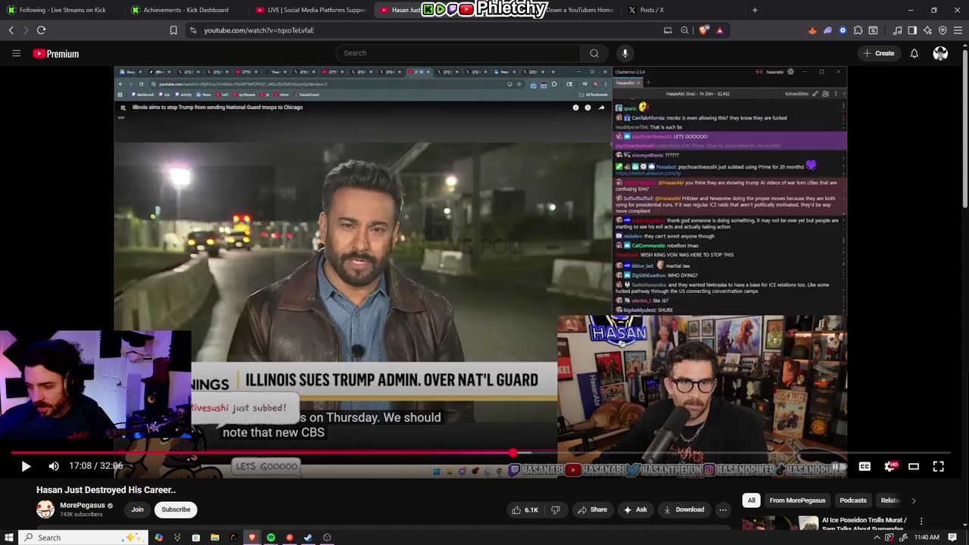Dislike the video with thumbs down
969x545 pixels.
click(555, 509)
